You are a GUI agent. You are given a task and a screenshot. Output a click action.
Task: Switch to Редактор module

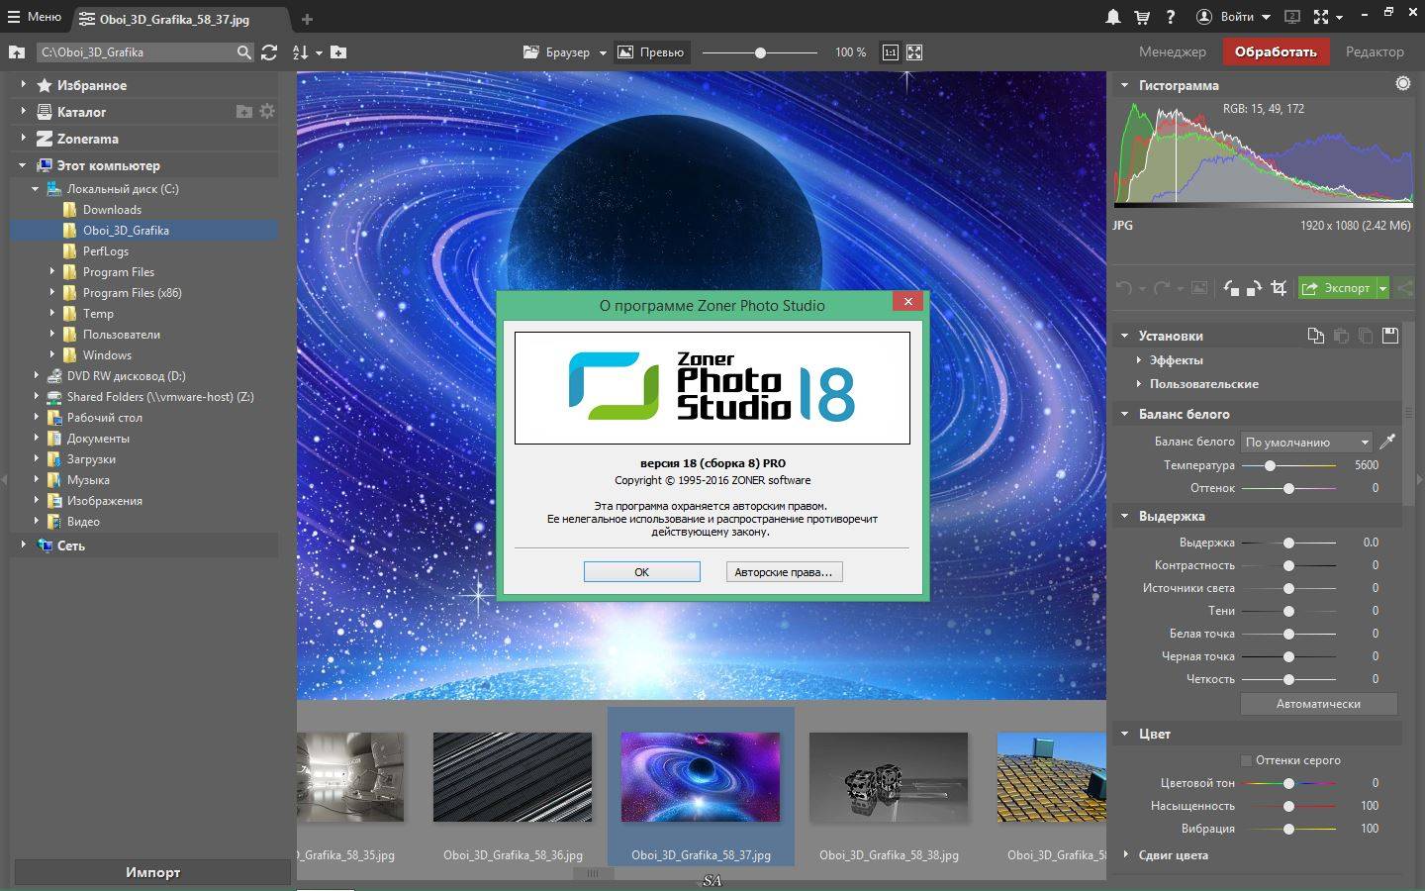(x=1375, y=51)
